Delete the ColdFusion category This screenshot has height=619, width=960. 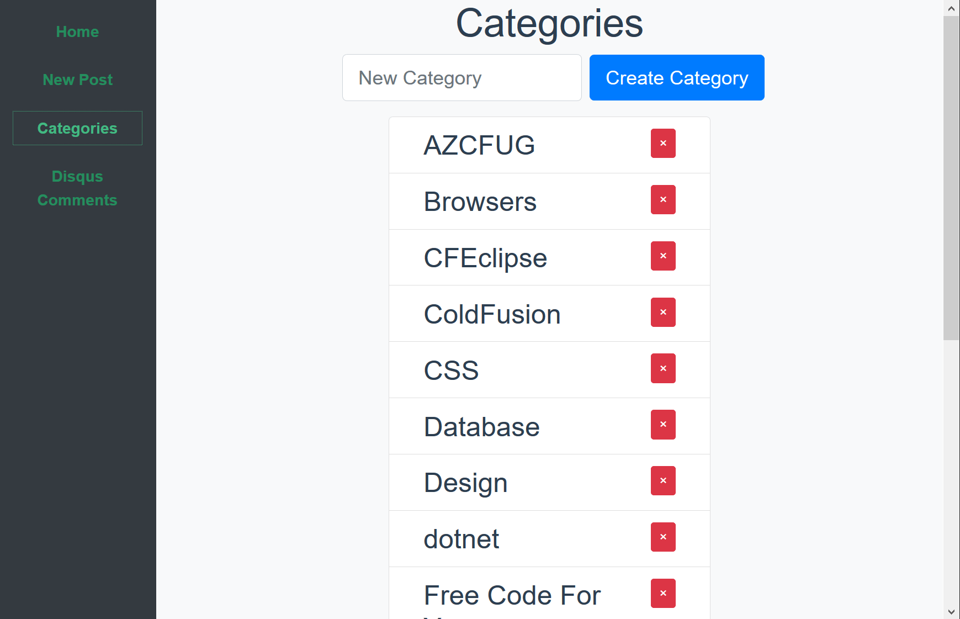663,313
